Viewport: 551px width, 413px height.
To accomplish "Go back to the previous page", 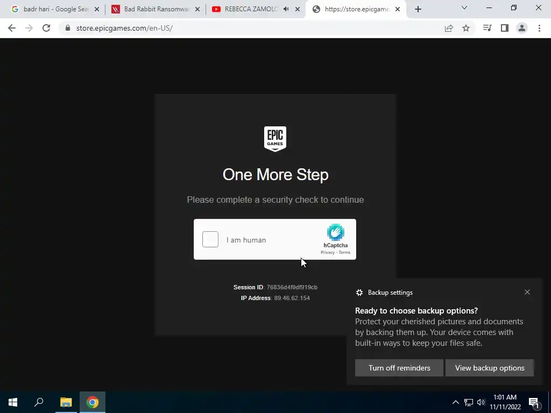I will tap(12, 28).
